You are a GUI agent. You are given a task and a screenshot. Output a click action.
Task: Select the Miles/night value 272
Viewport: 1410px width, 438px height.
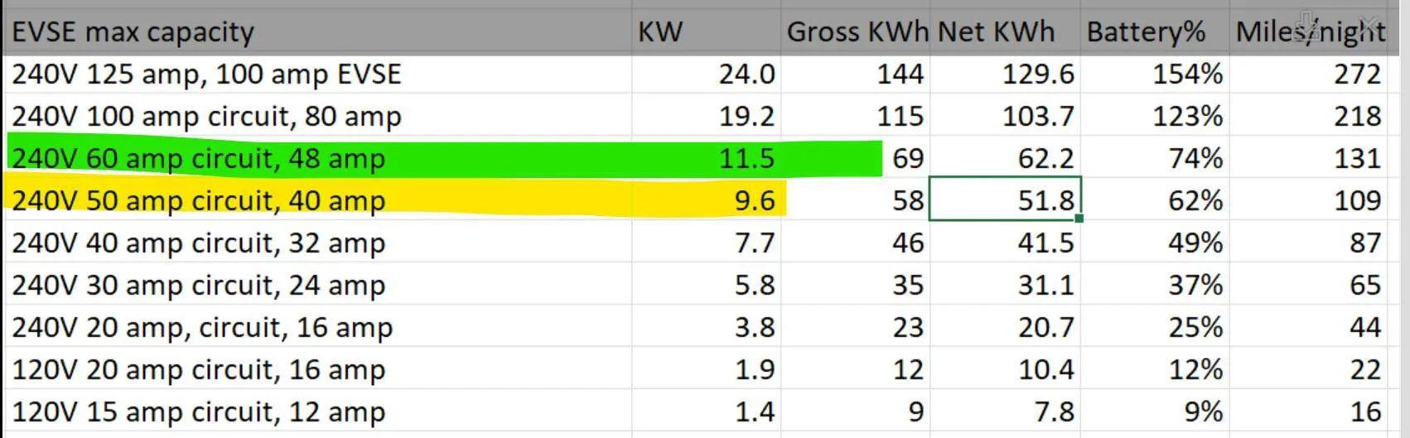tap(1358, 75)
